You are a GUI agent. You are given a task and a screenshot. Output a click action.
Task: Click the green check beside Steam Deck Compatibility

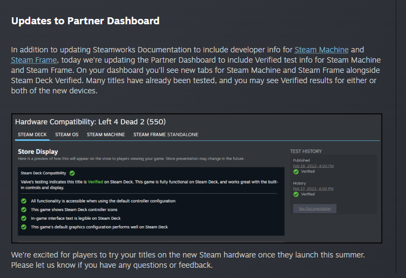[72, 173]
